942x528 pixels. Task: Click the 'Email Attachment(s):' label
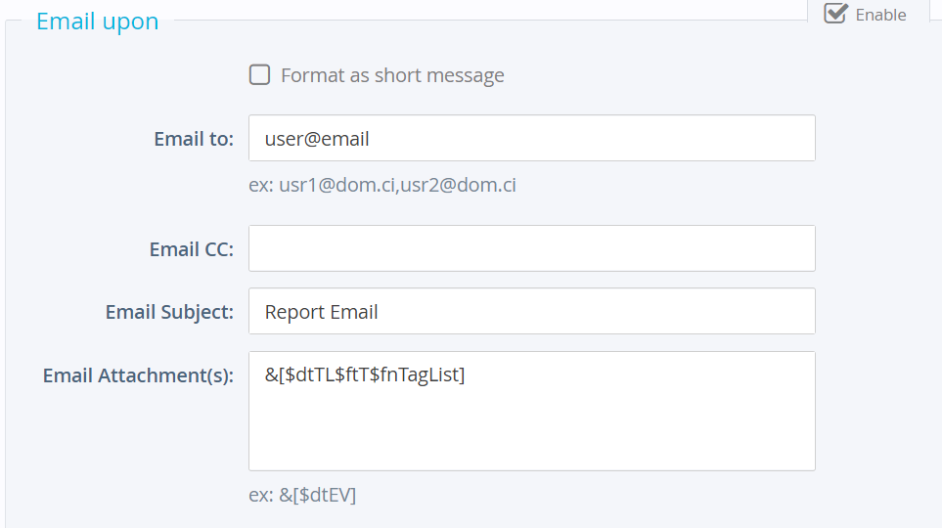(138, 375)
